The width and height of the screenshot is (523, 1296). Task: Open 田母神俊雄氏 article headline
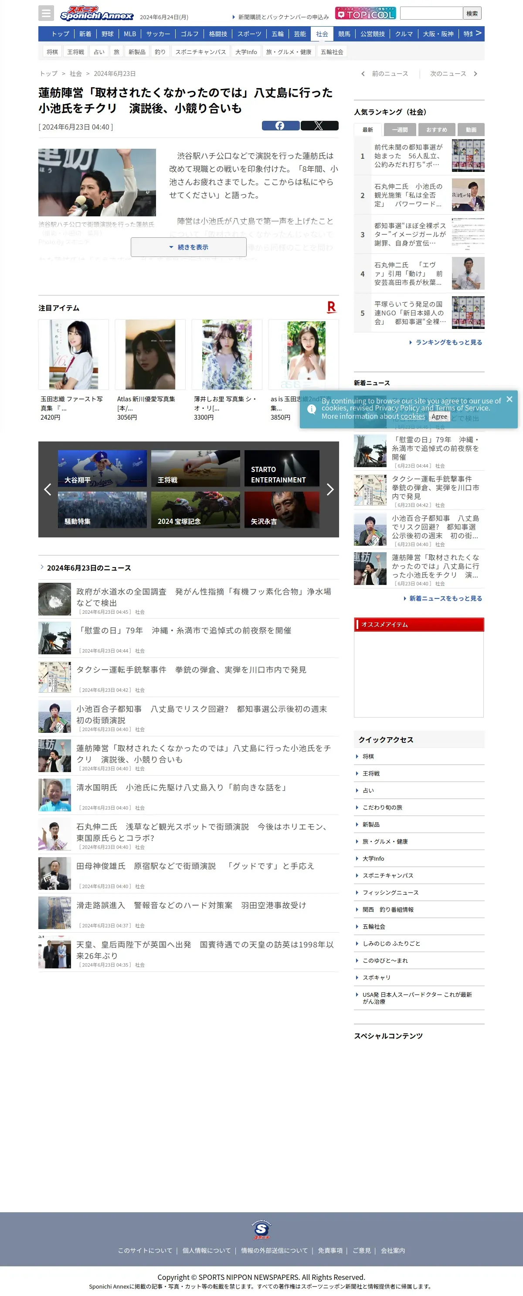195,866
